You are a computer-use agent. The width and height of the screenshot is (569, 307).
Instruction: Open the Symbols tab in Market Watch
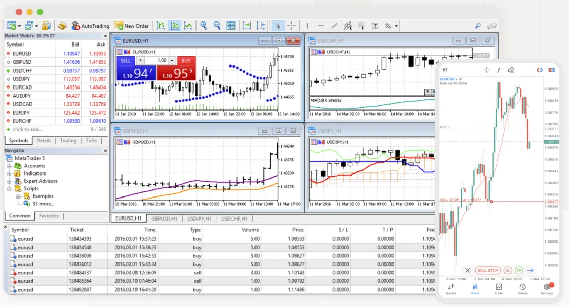(18, 141)
